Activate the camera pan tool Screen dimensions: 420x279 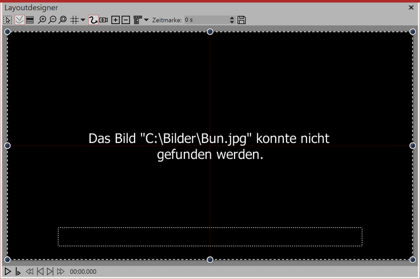coord(103,20)
